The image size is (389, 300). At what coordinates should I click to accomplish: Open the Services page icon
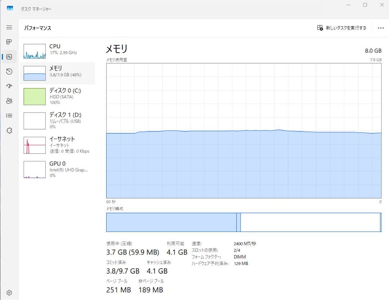pyautogui.click(x=9, y=130)
